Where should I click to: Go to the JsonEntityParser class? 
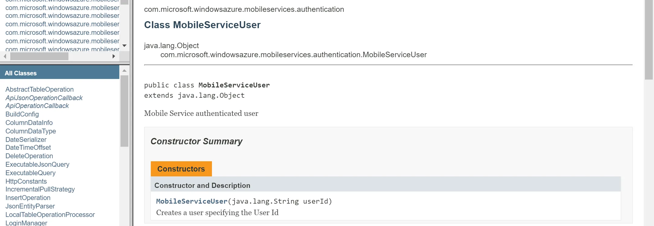(30, 206)
